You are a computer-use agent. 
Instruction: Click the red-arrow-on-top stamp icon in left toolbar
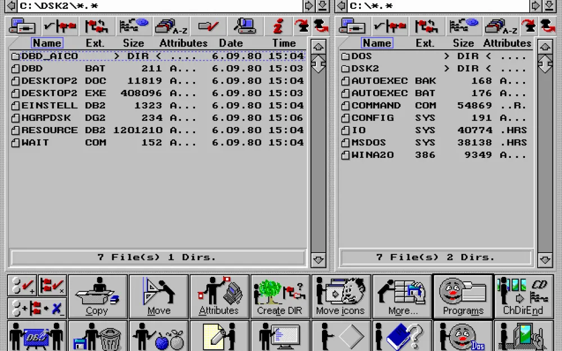[x=302, y=26]
